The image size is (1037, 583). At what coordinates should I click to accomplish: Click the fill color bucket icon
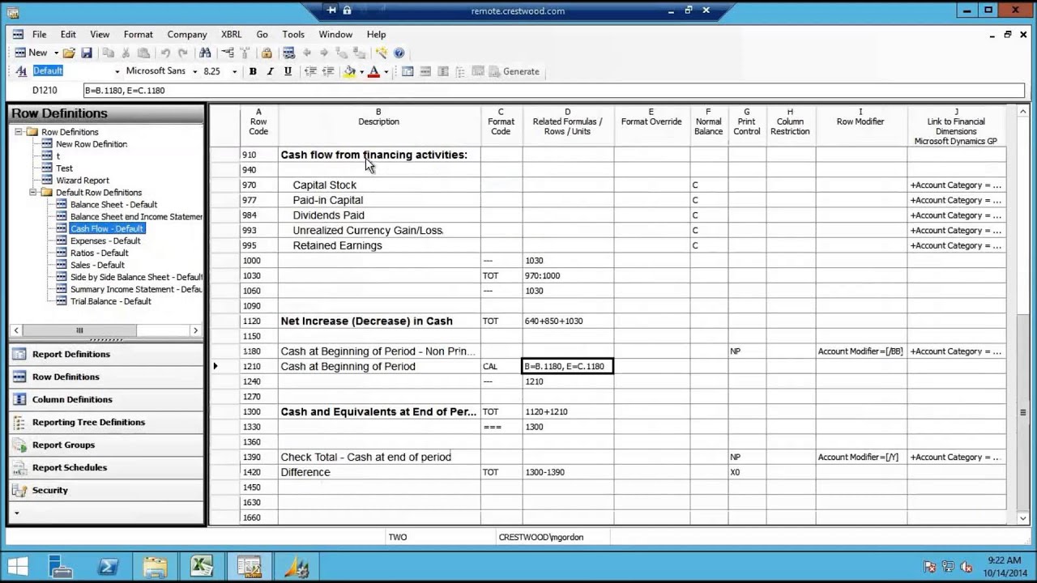tap(349, 71)
